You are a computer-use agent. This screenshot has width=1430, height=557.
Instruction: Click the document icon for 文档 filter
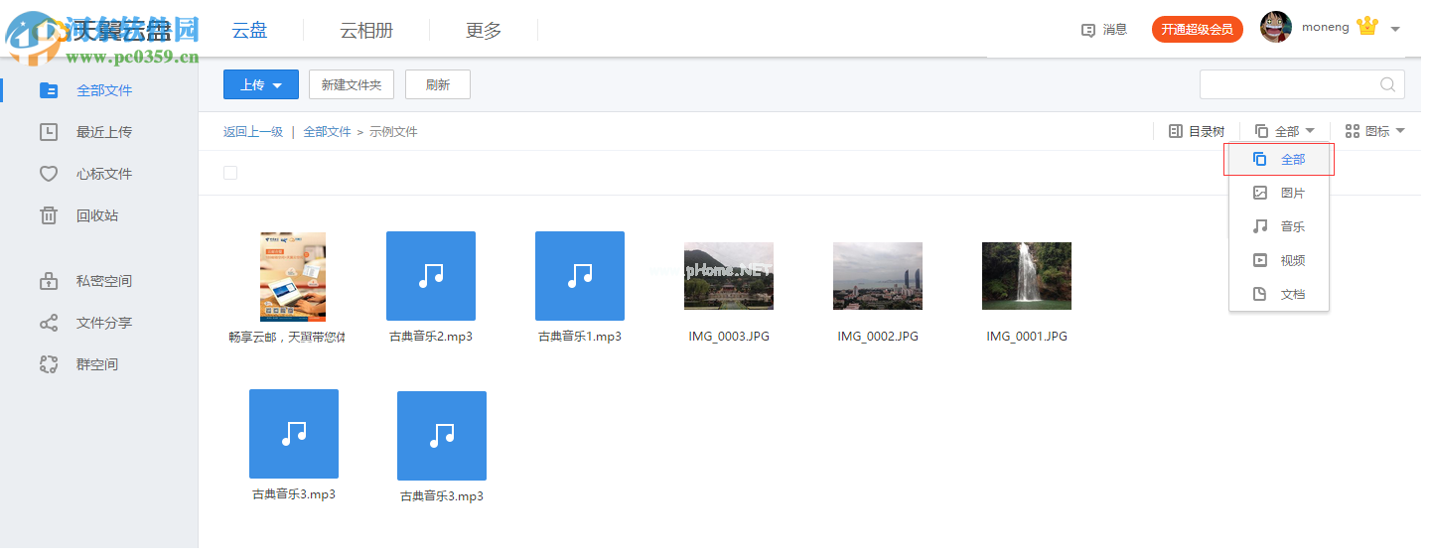coord(1260,294)
